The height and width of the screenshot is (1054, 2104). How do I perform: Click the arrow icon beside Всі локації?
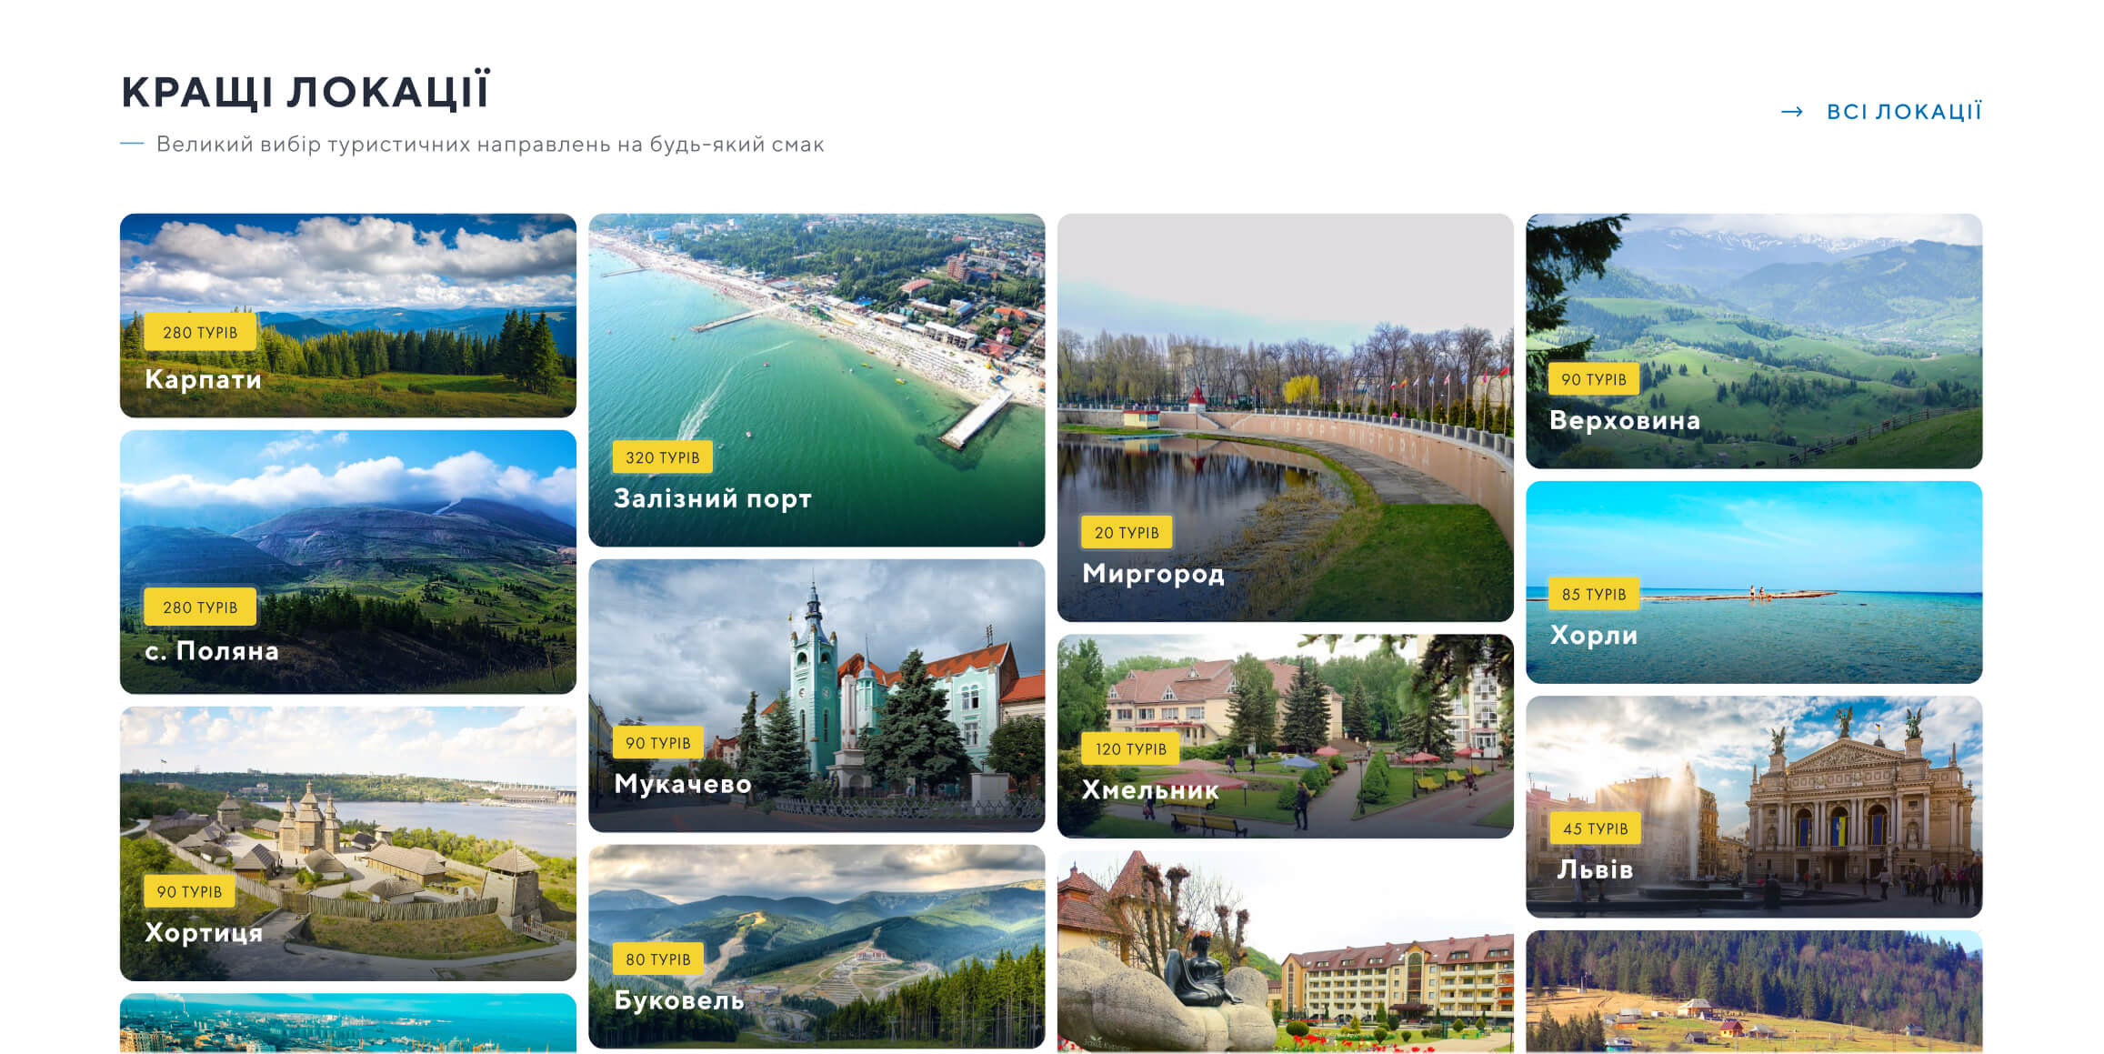(x=1791, y=112)
